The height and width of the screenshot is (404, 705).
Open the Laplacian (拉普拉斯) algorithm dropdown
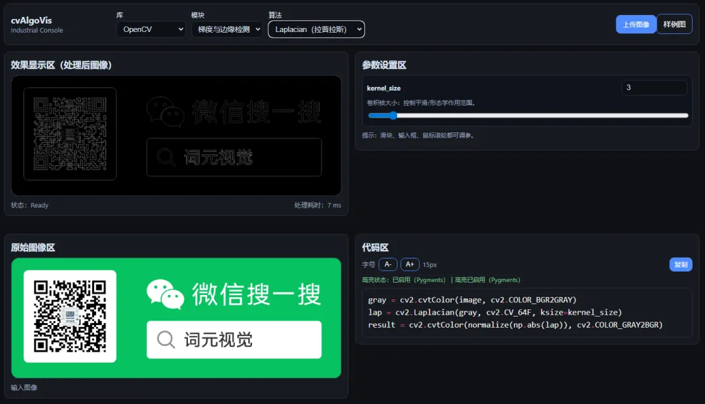[316, 29]
